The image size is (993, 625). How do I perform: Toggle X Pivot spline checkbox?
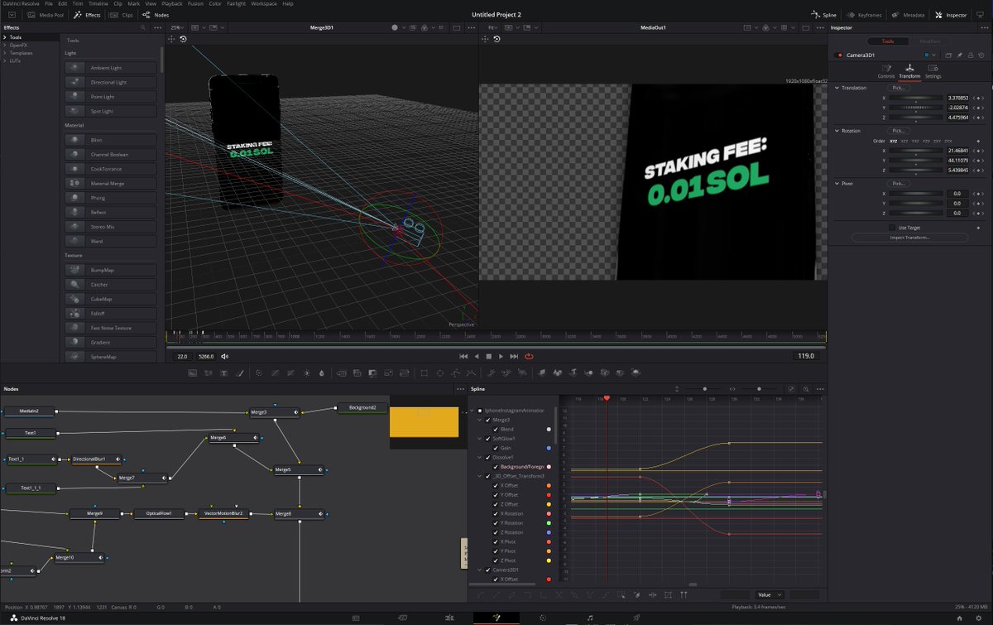pos(495,542)
